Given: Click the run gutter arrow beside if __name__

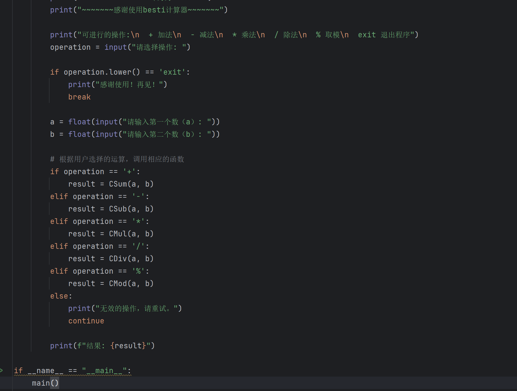Looking at the screenshot, I should point(2,370).
